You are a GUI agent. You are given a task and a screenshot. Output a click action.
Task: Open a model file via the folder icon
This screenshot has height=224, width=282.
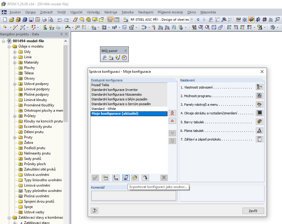(x=12, y=20)
